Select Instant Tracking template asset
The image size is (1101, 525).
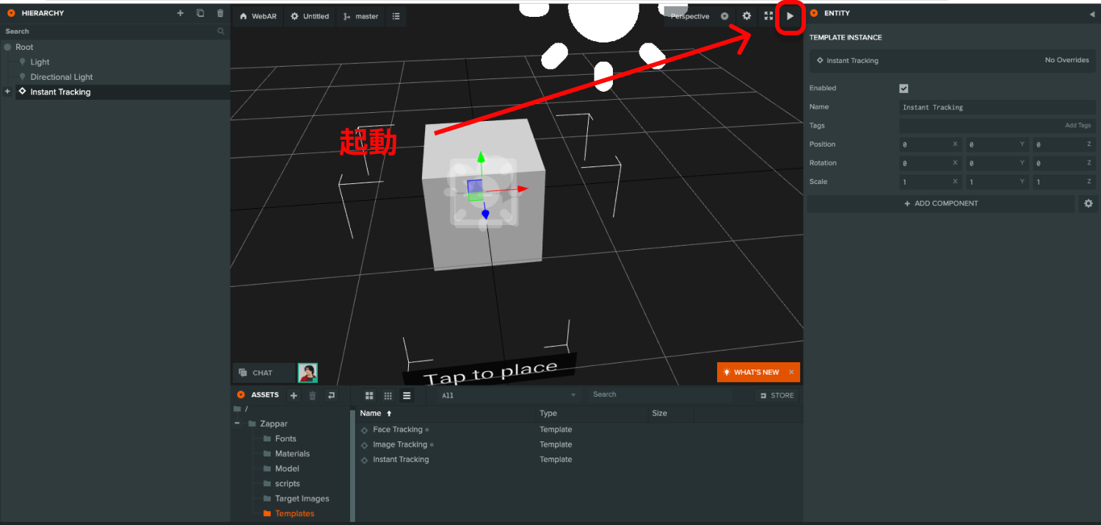401,460
